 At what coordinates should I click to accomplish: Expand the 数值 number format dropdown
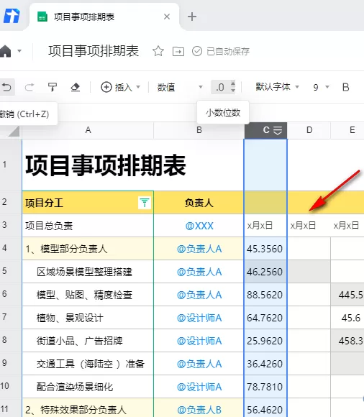coord(180,87)
